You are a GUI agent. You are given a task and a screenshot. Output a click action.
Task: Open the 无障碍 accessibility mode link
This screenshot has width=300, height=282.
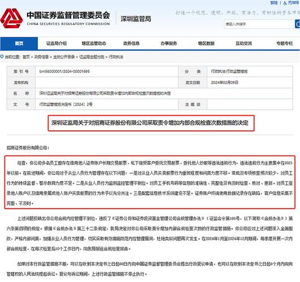pos(293,3)
